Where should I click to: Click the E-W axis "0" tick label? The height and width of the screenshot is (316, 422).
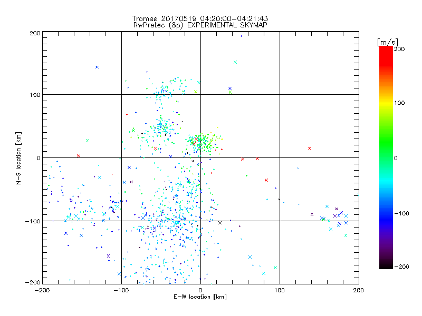coord(200,290)
